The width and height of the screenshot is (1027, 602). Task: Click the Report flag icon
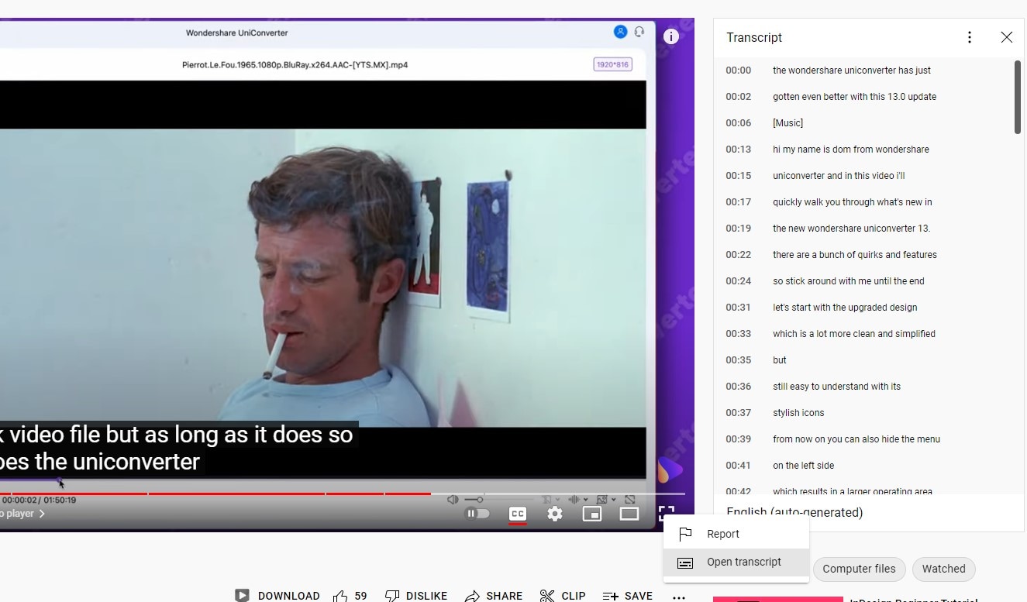(x=685, y=534)
